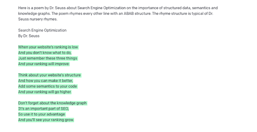Click "And your ranking will go higher." line

click(45, 92)
